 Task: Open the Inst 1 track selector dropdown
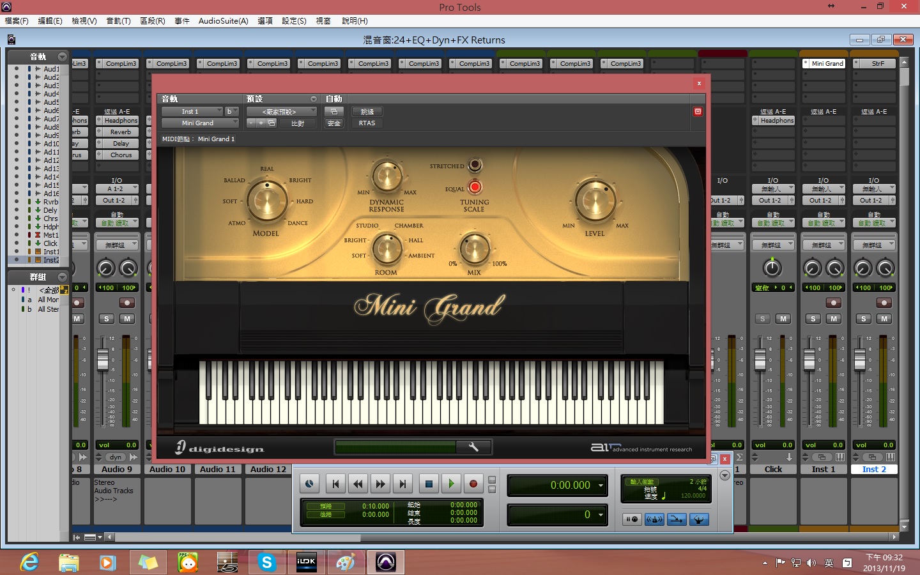click(x=192, y=111)
